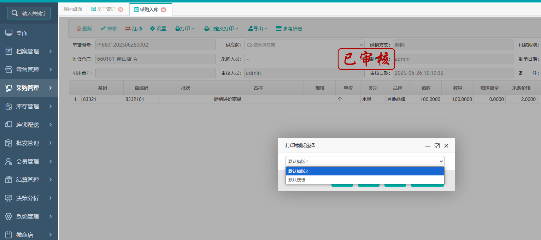The image size is (541, 240).
Task: Click the 名称 column header
Action: tap(258, 88)
